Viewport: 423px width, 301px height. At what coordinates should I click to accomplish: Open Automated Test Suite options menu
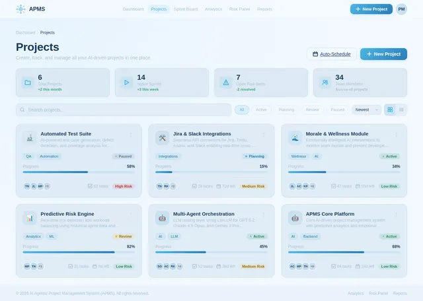[x=130, y=135]
